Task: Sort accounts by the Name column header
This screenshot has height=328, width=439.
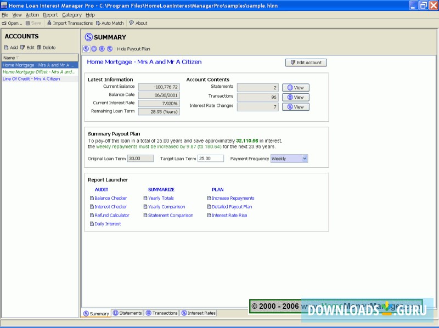Action: tap(40, 58)
